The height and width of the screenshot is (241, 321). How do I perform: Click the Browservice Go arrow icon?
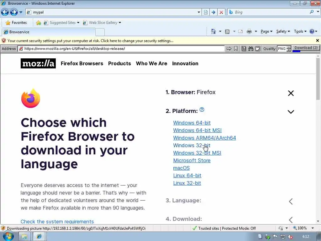229,49
